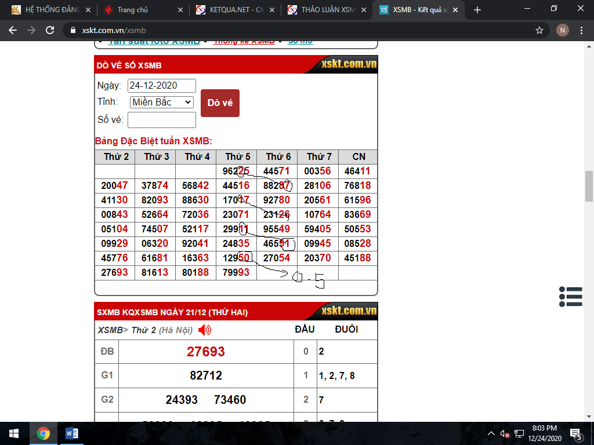
Task: Click the Ngày date input field
Action: (x=161, y=86)
